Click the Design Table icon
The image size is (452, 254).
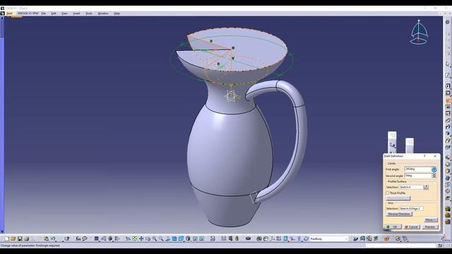[x=97, y=238]
